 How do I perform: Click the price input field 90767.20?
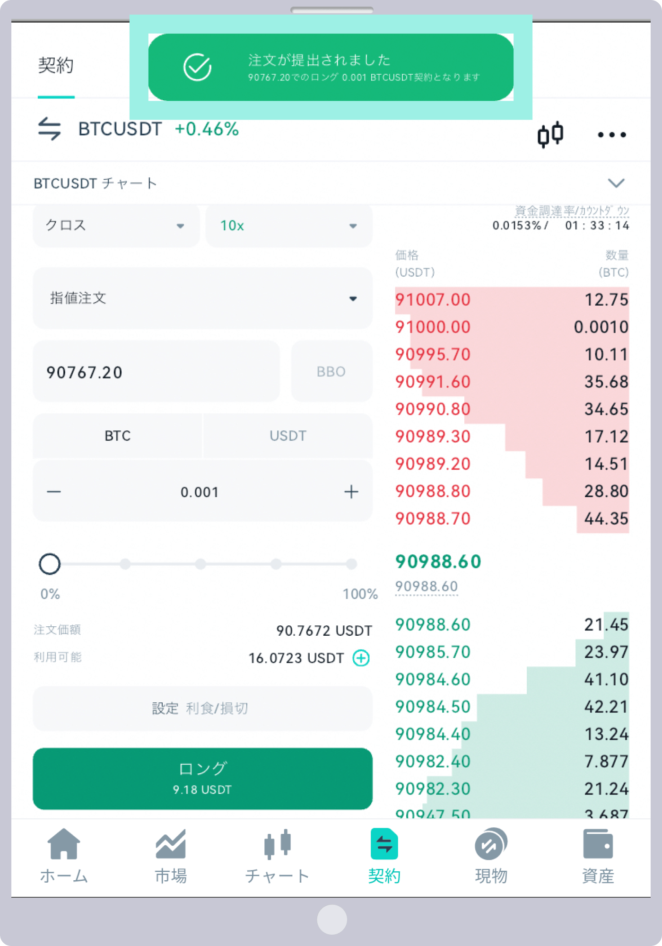[x=157, y=371]
